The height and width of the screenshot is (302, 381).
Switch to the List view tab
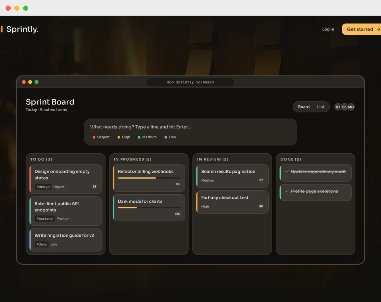tap(321, 107)
